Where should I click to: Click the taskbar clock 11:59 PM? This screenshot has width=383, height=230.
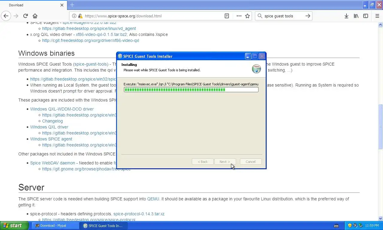click(x=372, y=226)
